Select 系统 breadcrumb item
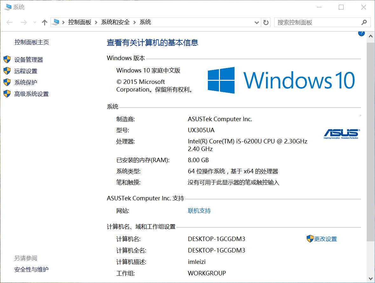 tap(145, 22)
